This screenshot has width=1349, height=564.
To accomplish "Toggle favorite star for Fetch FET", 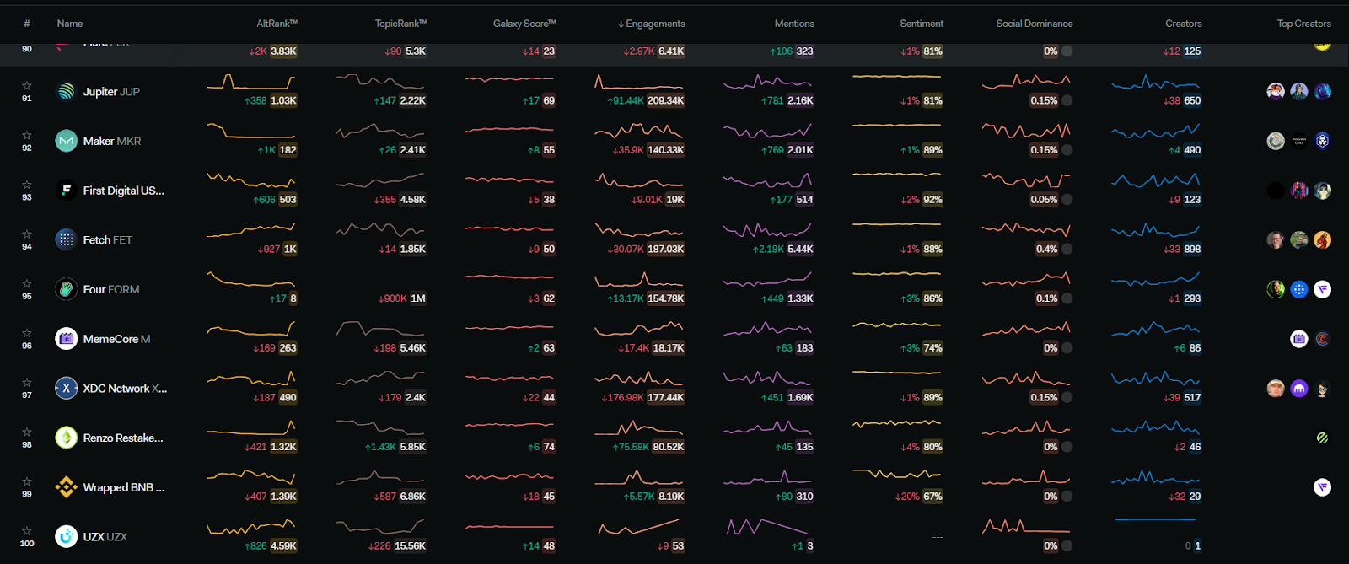I will pos(27,234).
